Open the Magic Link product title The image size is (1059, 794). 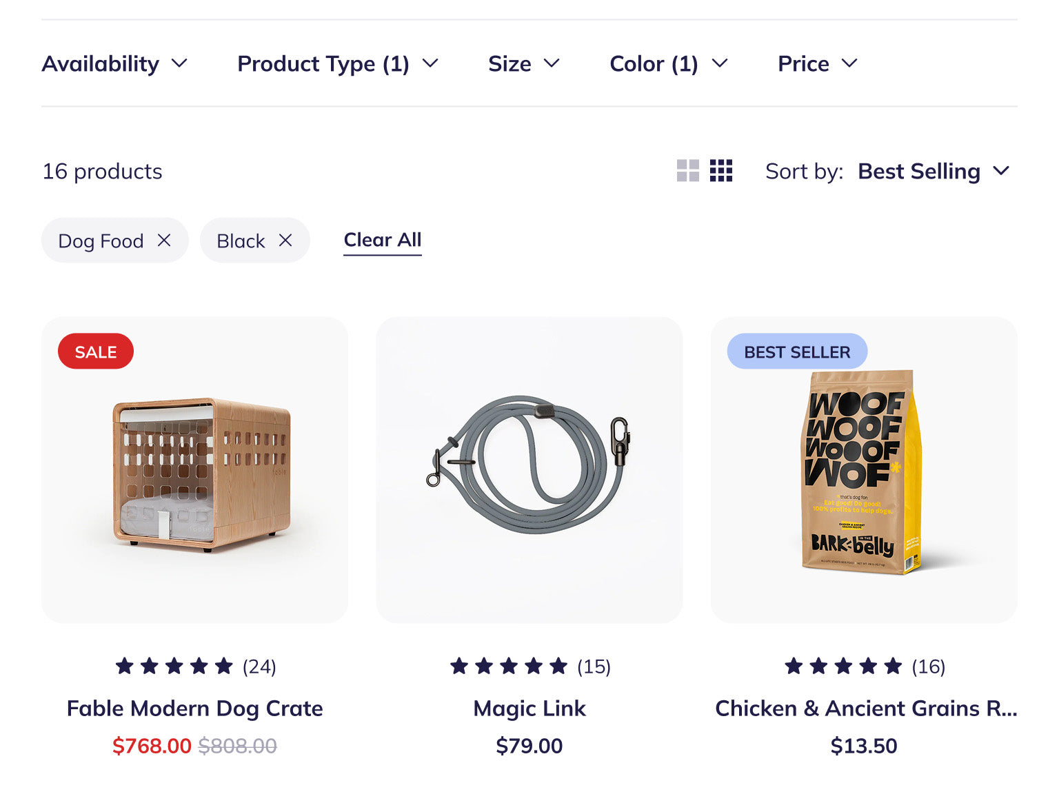click(x=529, y=709)
